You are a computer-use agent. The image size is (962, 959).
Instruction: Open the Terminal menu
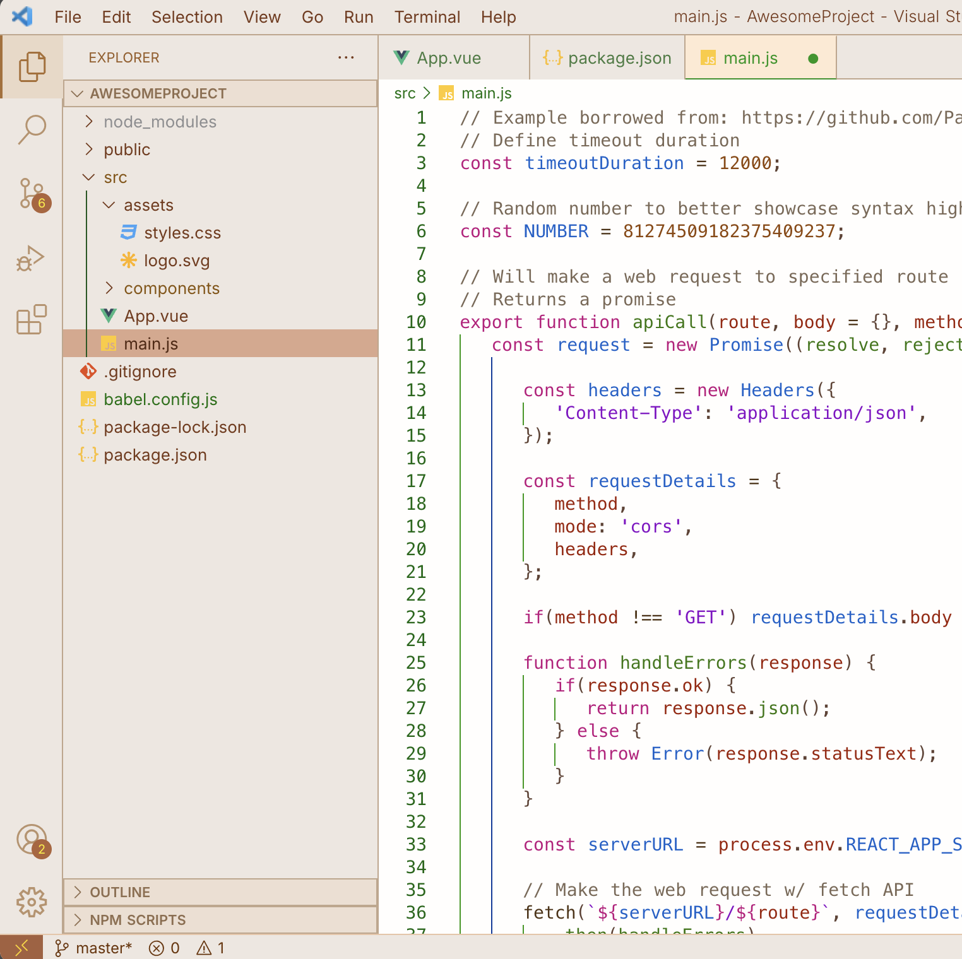click(x=428, y=17)
